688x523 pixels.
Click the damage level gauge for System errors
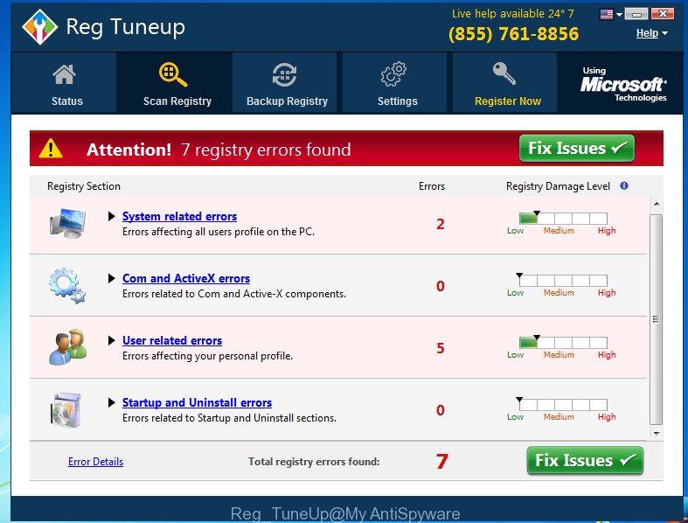[563, 219]
